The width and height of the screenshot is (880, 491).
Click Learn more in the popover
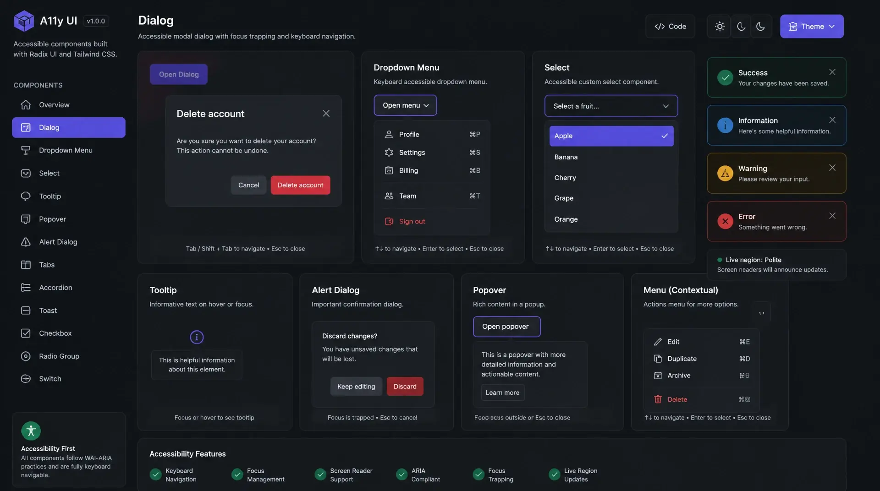[502, 393]
